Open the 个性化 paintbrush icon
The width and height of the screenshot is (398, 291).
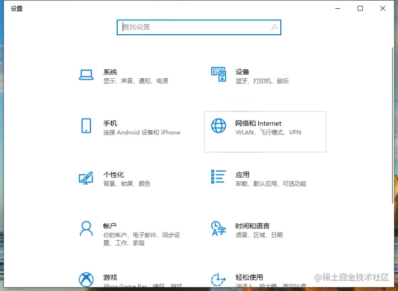[x=86, y=178]
